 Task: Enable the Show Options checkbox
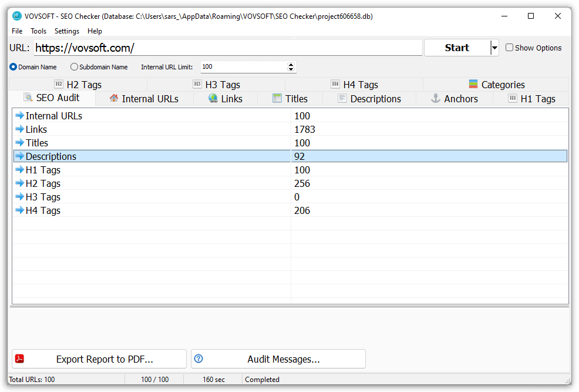click(509, 47)
